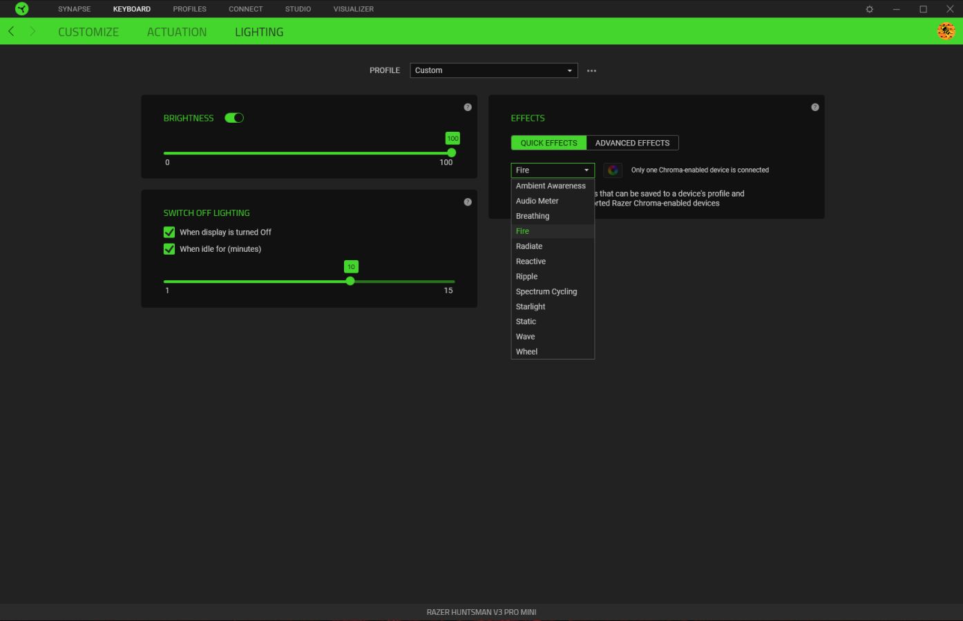Minimize the Synapse window

896,9
